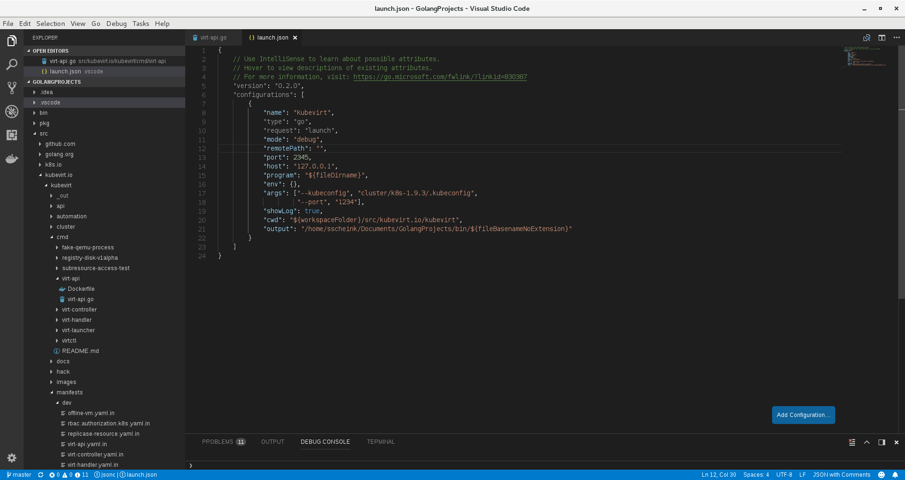The height and width of the screenshot is (480, 905).
Task: Open the Debug menu
Action: coord(116,24)
